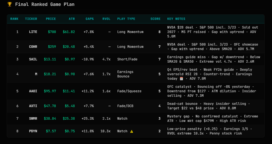Click the $25.38 ATR value
The width and height of the screenshot is (272, 144).
(x=69, y=119)
